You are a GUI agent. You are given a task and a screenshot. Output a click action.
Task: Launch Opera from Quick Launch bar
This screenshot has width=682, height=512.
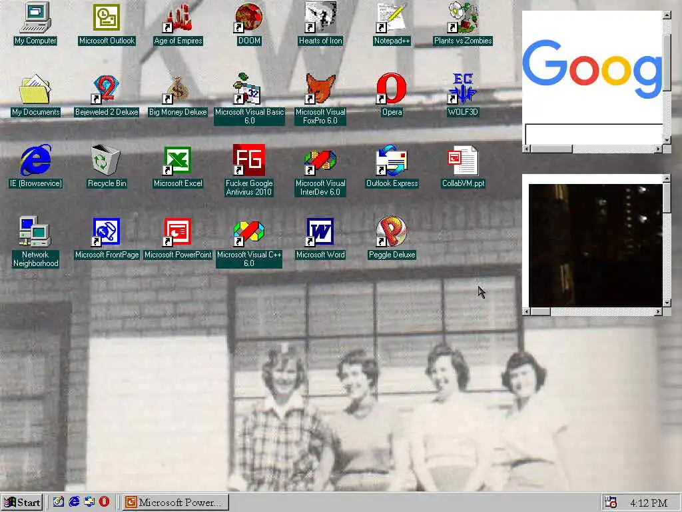[105, 502]
